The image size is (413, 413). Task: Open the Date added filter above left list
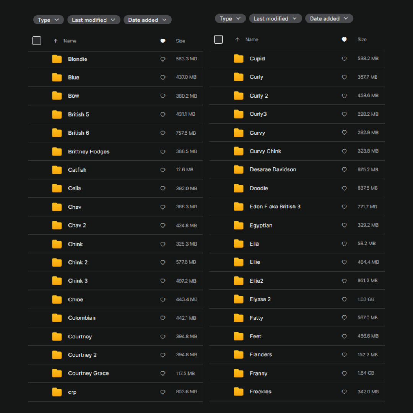point(147,20)
